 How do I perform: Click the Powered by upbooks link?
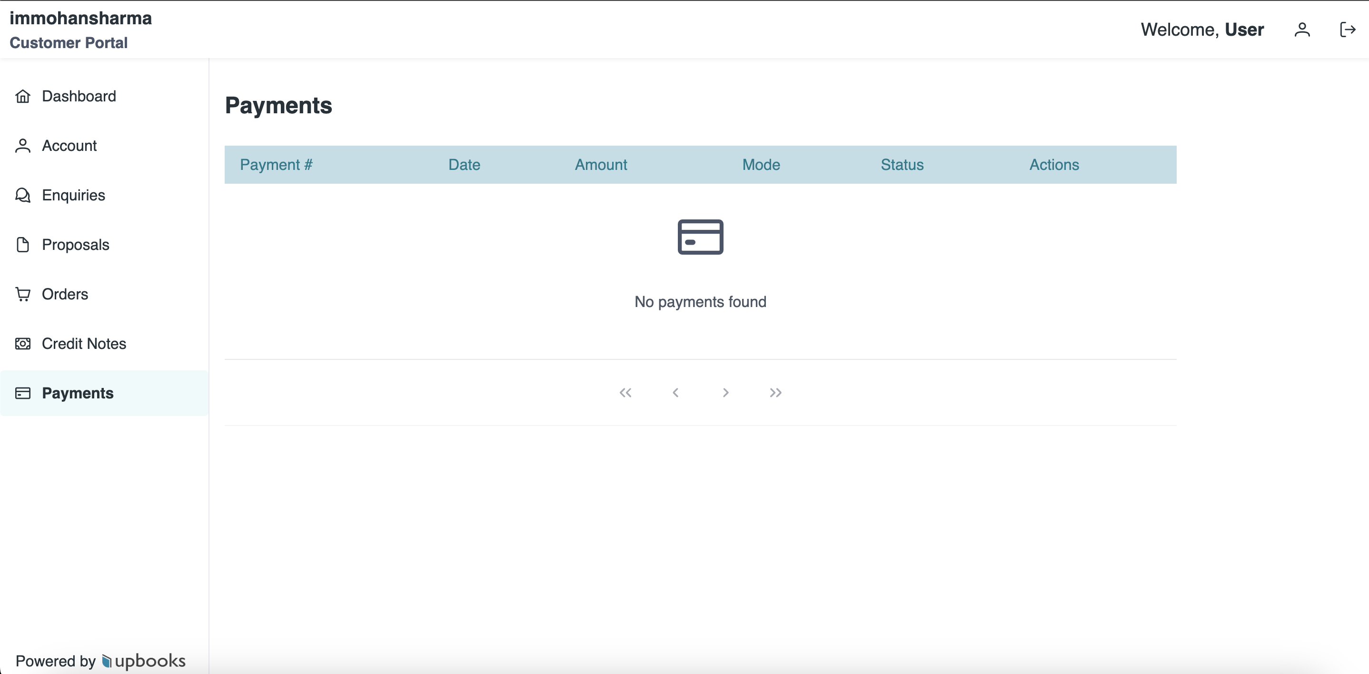pos(101,661)
